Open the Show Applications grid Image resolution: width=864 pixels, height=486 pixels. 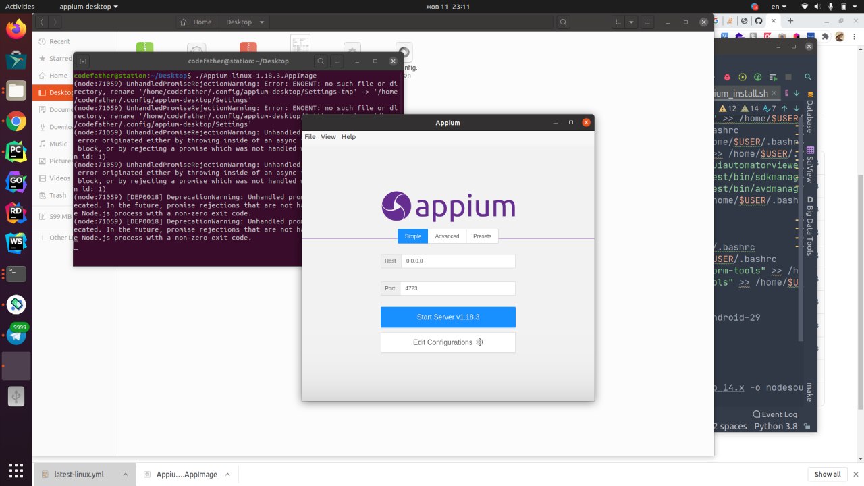coord(16,470)
